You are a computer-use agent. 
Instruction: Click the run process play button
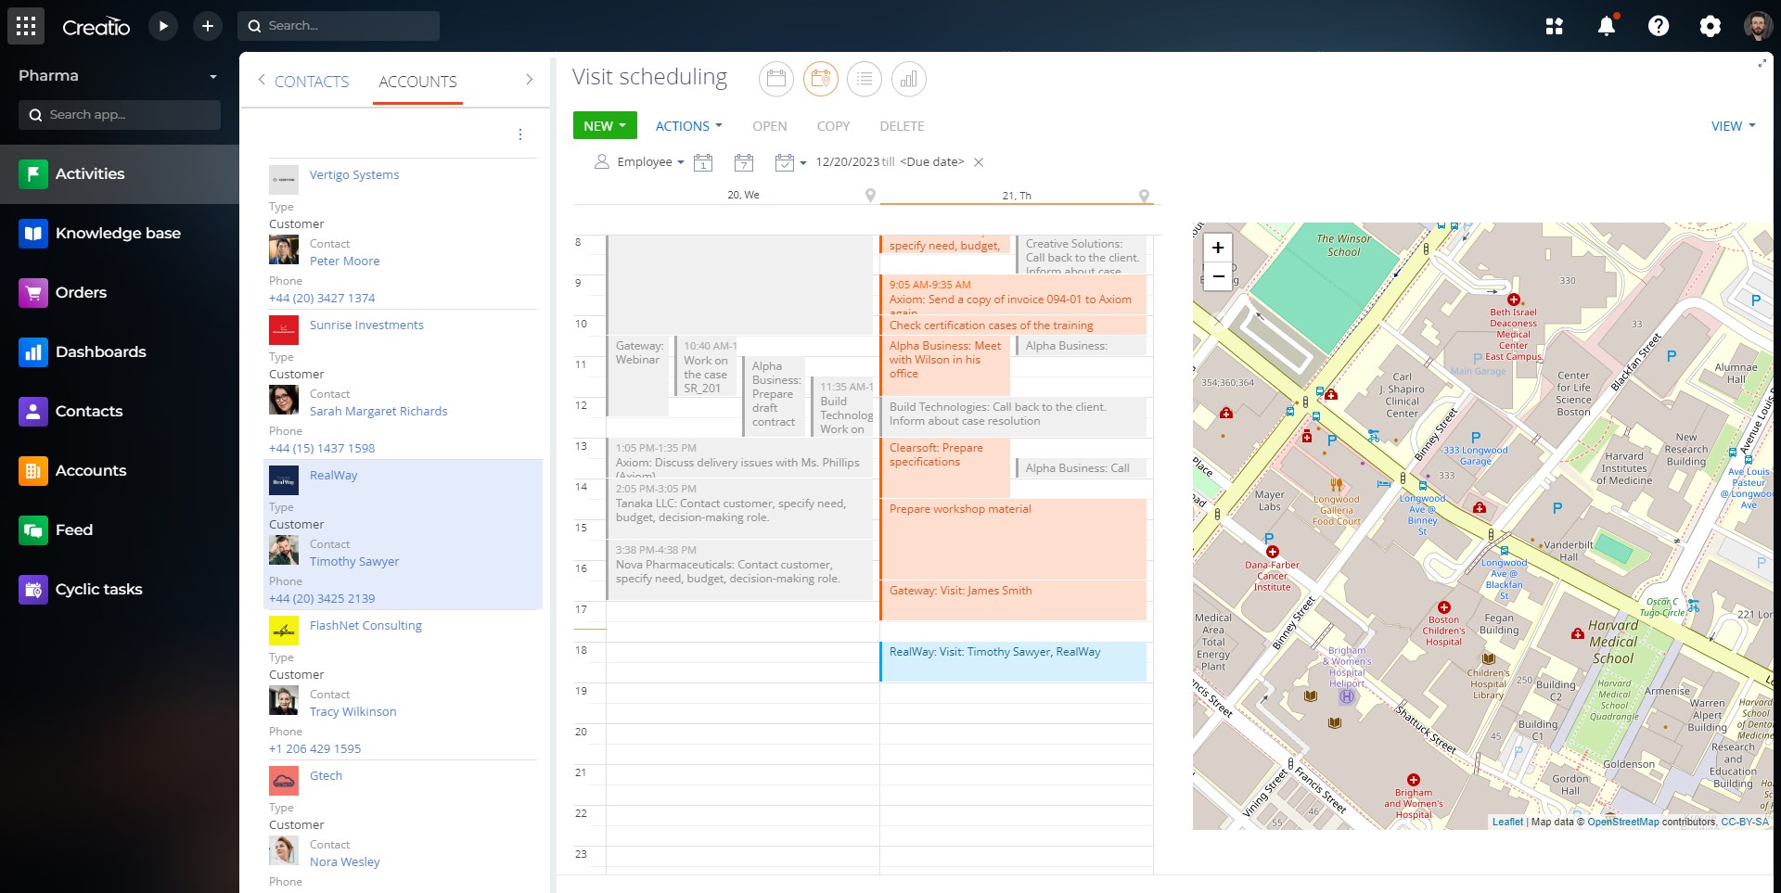(x=162, y=26)
